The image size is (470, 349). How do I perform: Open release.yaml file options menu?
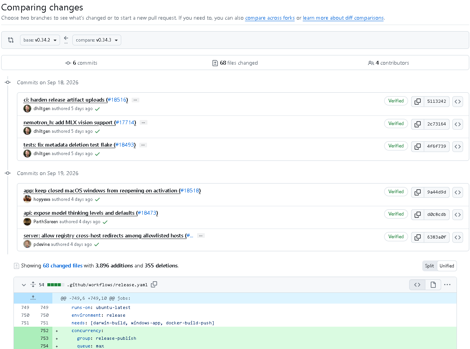click(x=447, y=285)
